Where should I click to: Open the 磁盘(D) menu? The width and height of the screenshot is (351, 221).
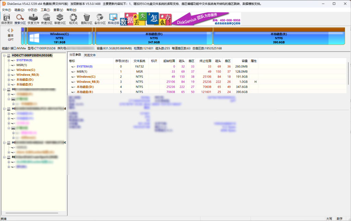(x=20, y=10)
